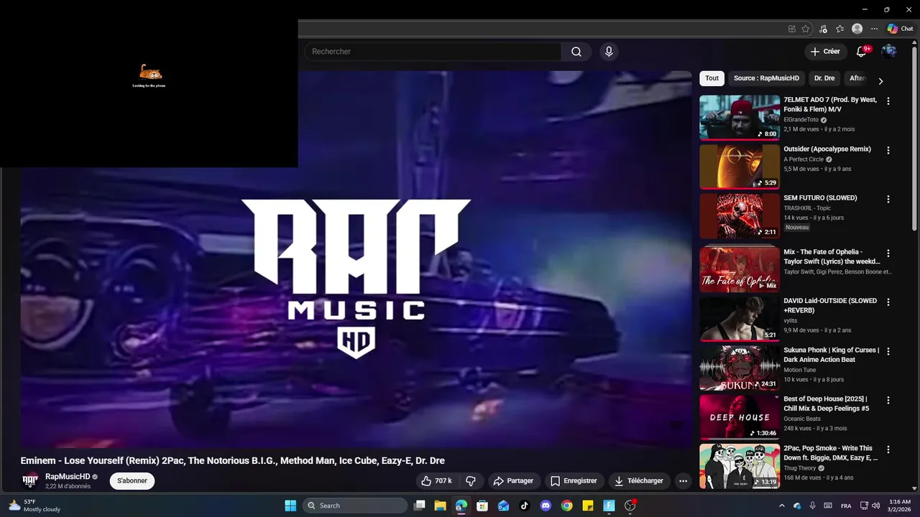Open SEM FUTURO (SLOWED) thumbnail
Image resolution: width=920 pixels, height=517 pixels.
point(740,215)
